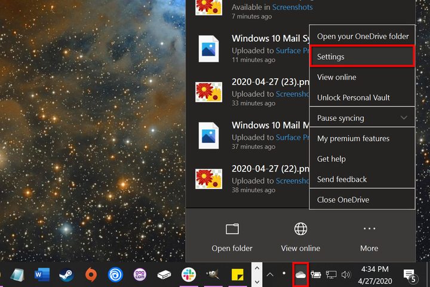The height and width of the screenshot is (287, 430).
Task: Open the Action Center notifications icon
Action: [x=410, y=276]
